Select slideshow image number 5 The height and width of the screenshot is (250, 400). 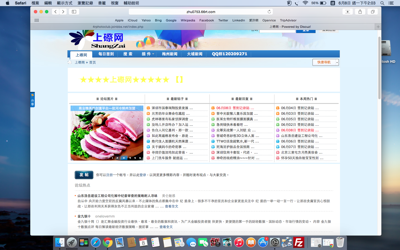pos(135,158)
